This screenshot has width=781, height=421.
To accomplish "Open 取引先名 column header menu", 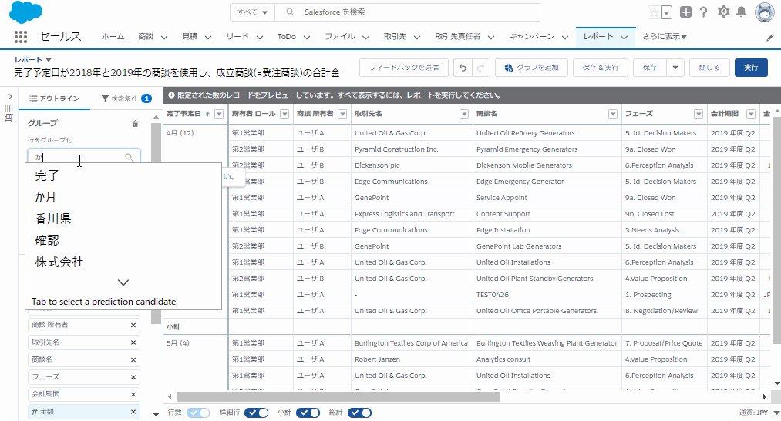I will coord(463,115).
